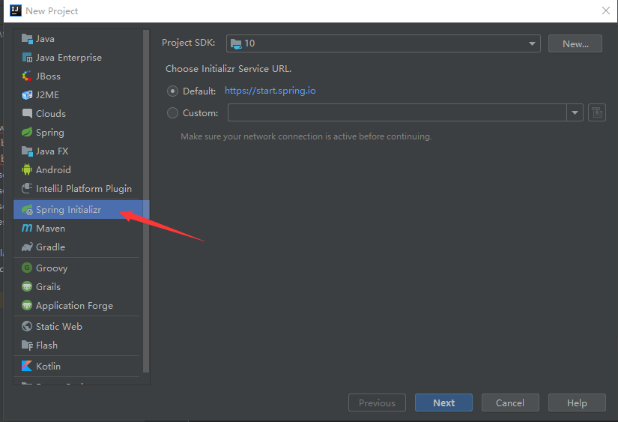Select Static Web project type

click(x=58, y=326)
